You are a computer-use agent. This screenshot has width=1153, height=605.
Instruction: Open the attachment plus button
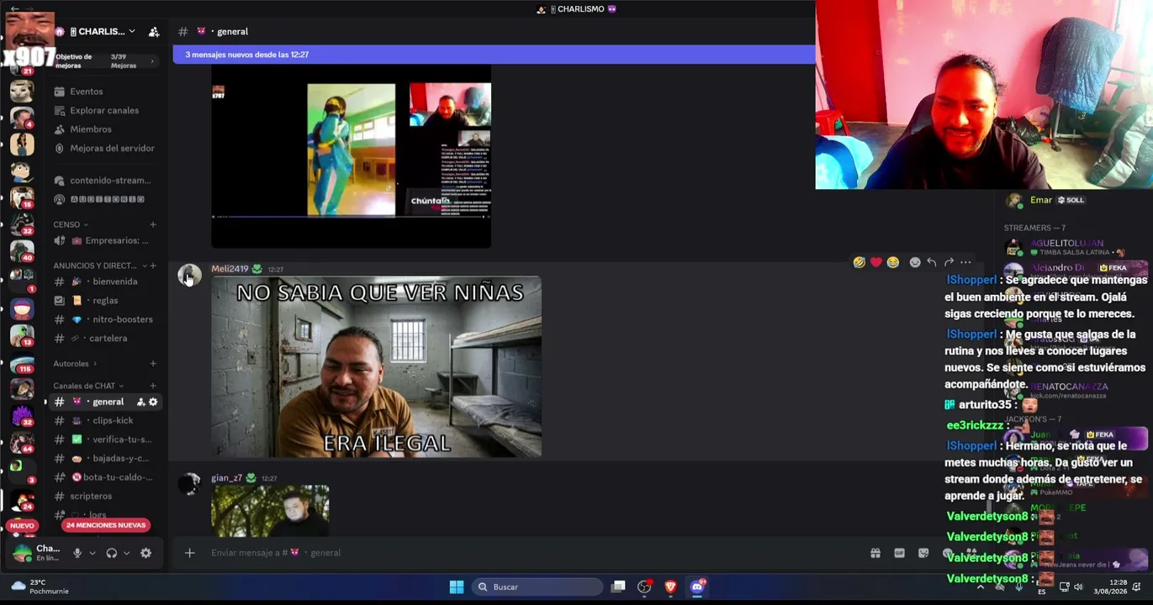[189, 553]
